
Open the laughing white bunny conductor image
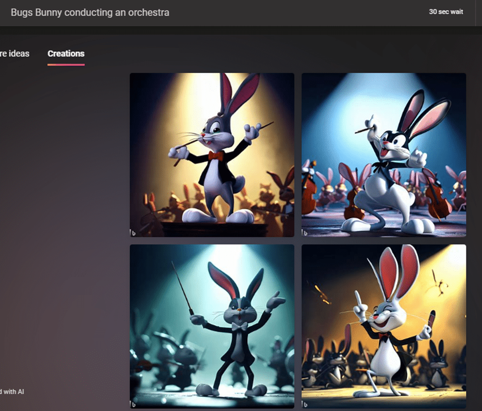tap(384, 326)
